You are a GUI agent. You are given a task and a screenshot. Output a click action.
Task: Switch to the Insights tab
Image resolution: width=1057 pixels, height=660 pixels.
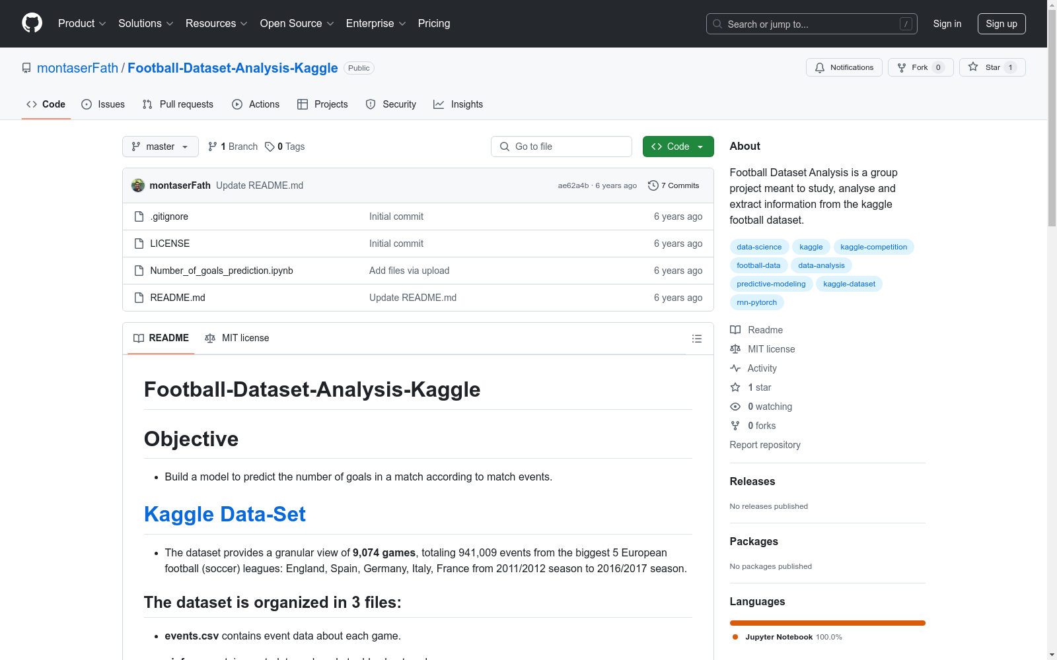[x=458, y=104]
